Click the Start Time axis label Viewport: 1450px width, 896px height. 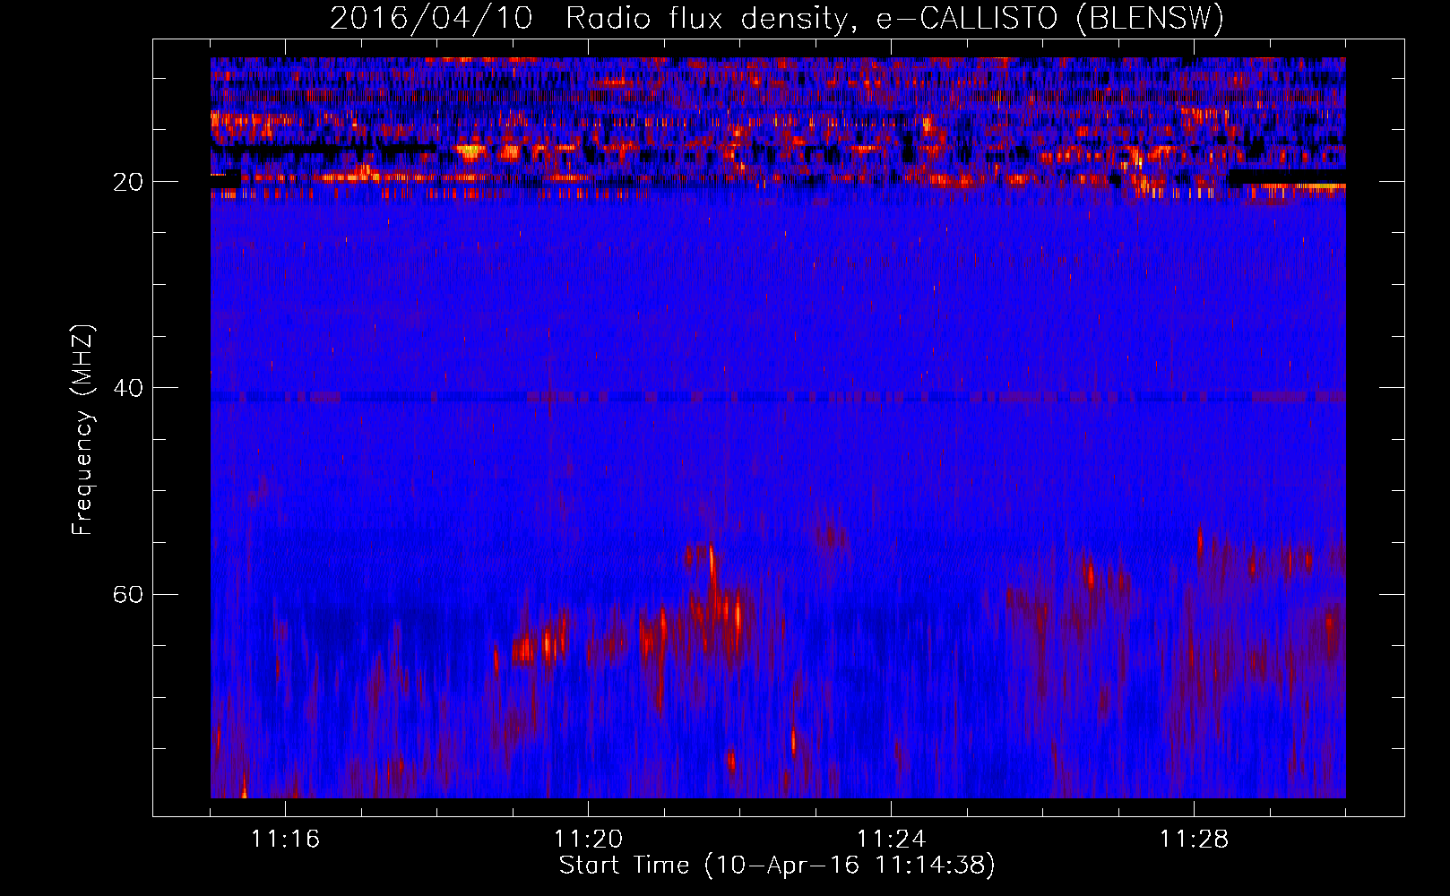777,866
